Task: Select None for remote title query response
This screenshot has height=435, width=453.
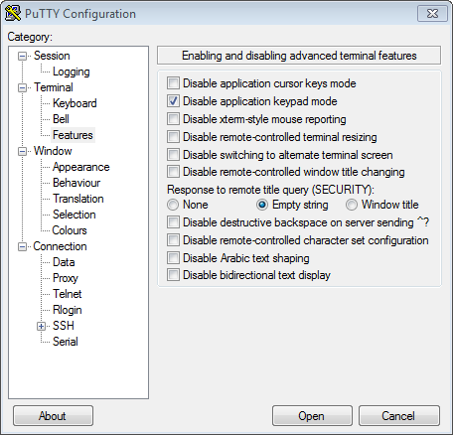Action: click(173, 205)
